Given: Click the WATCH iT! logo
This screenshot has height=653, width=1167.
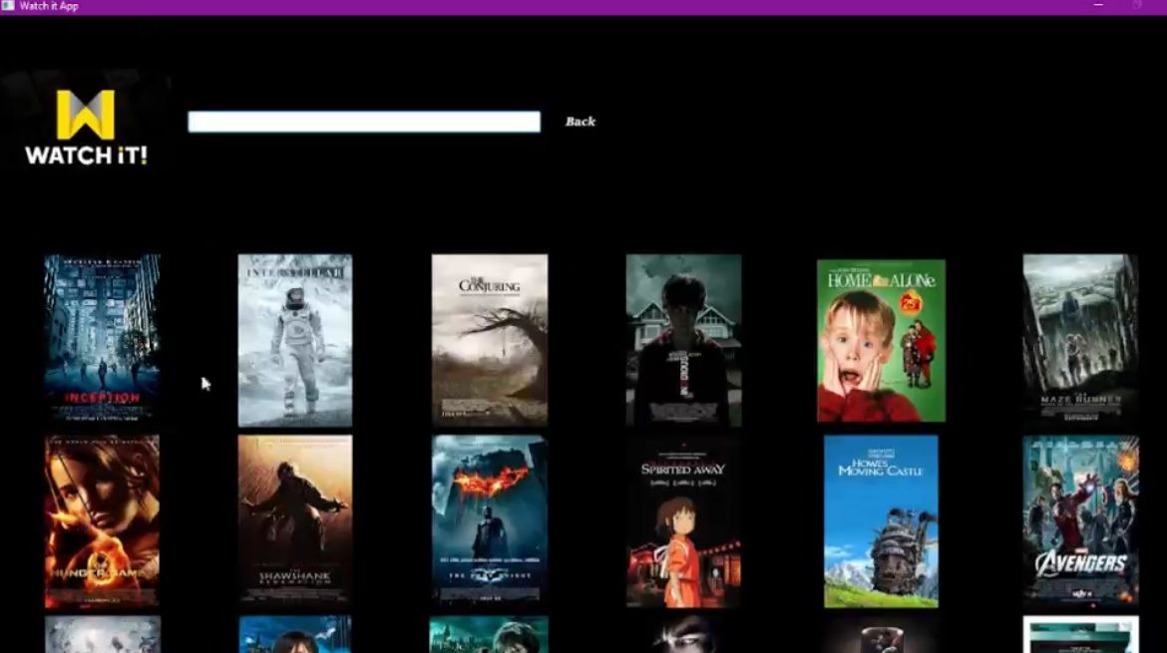Looking at the screenshot, I should [x=87, y=125].
